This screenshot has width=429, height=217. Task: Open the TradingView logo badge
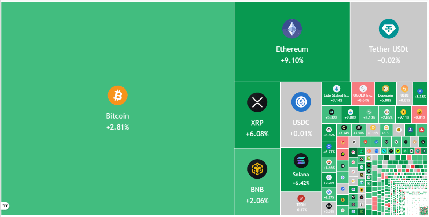[x=5, y=206]
